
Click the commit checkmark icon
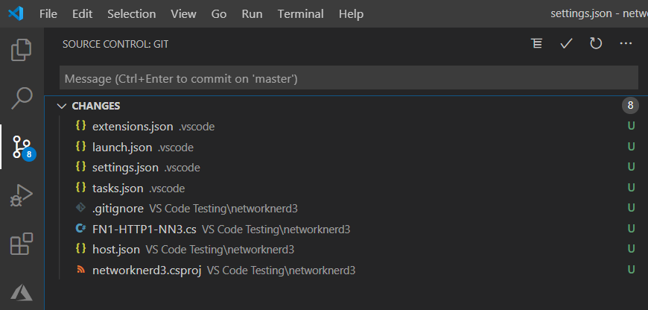click(566, 43)
